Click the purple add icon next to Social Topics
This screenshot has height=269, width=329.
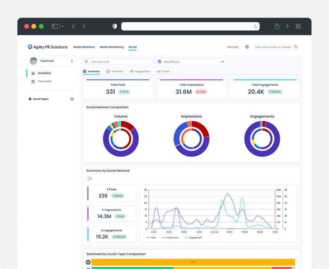[72, 99]
